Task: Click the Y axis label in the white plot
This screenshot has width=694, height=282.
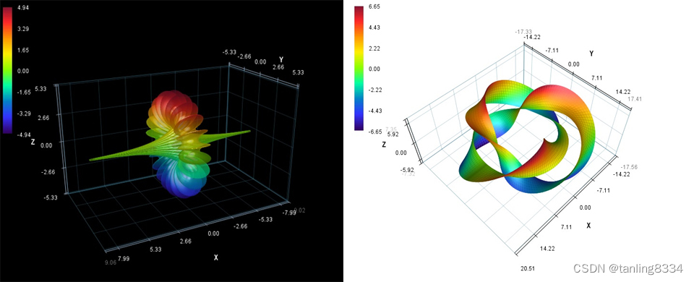Action: 591,54
